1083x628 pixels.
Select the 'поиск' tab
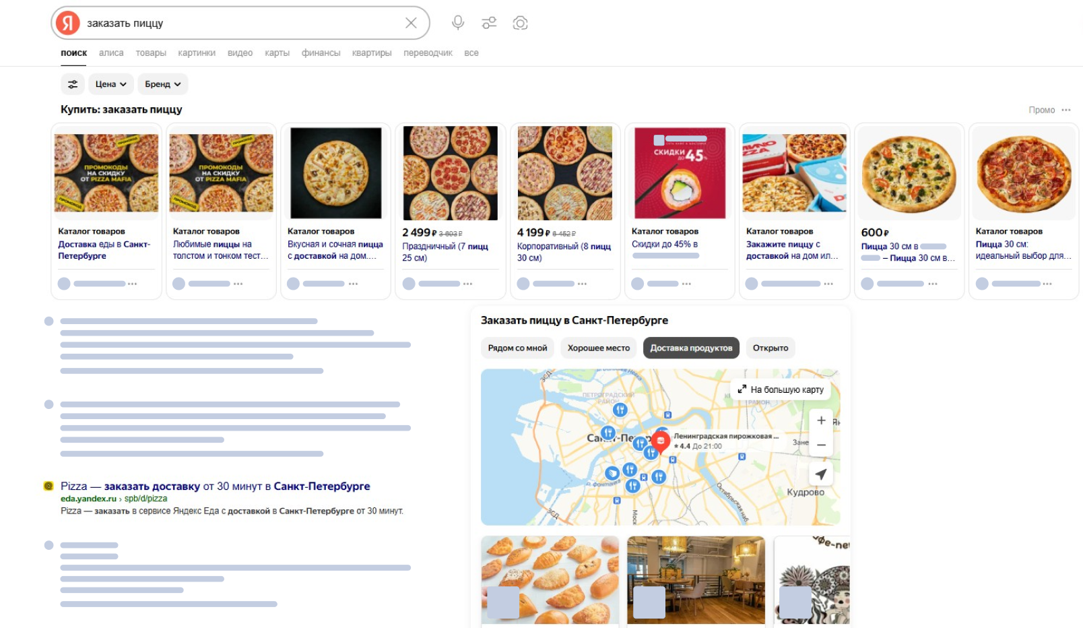tap(74, 53)
